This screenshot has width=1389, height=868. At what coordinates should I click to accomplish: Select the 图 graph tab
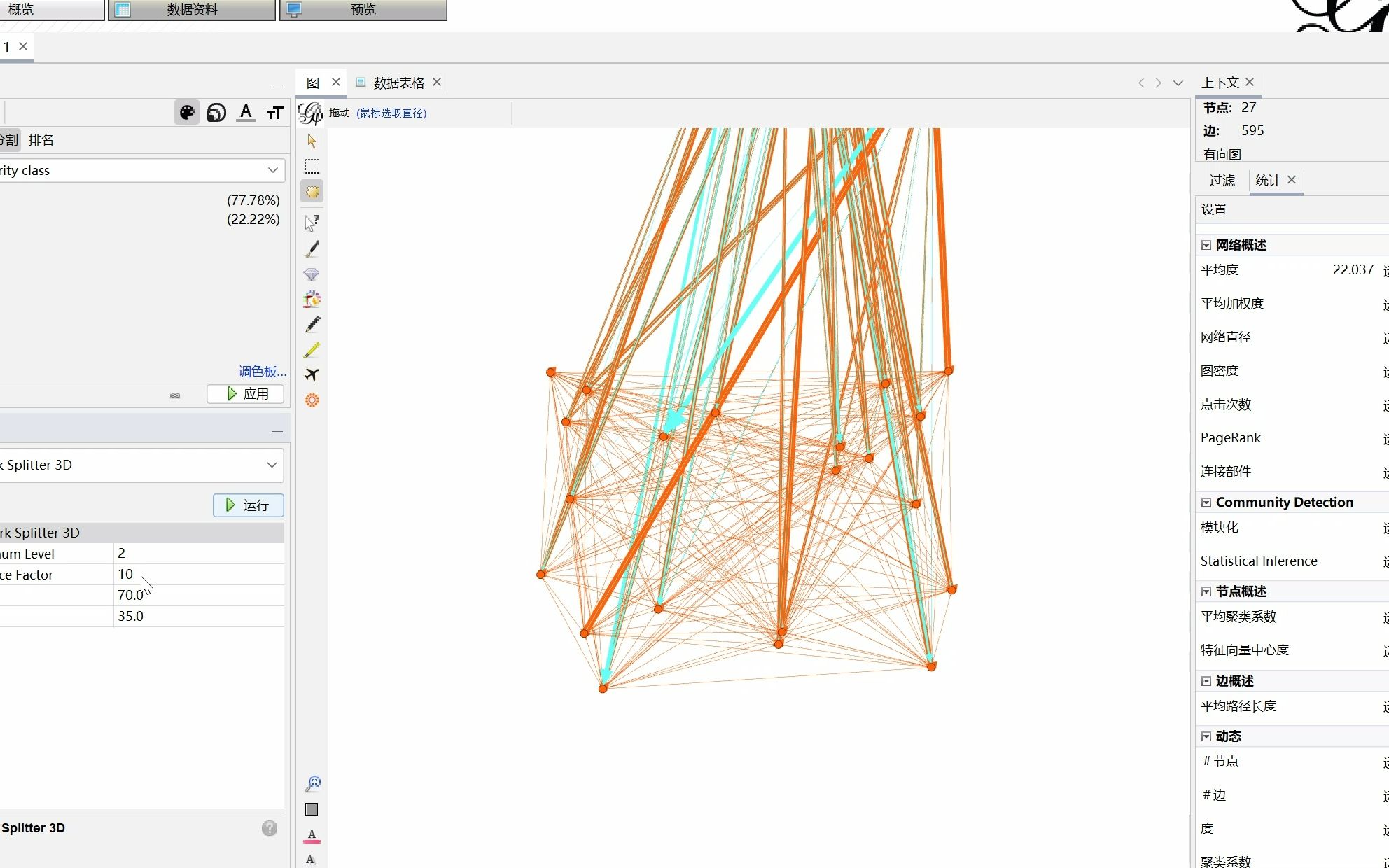(x=312, y=83)
